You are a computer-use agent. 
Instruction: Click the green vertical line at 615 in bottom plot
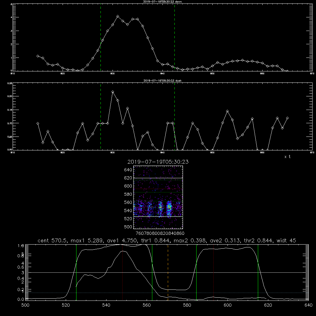tap(258, 272)
